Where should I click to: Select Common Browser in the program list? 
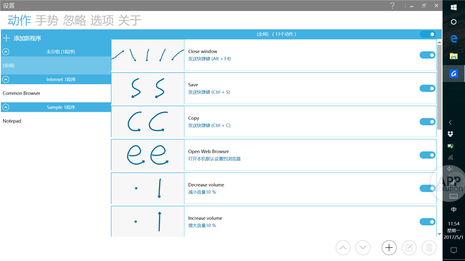pyautogui.click(x=21, y=93)
